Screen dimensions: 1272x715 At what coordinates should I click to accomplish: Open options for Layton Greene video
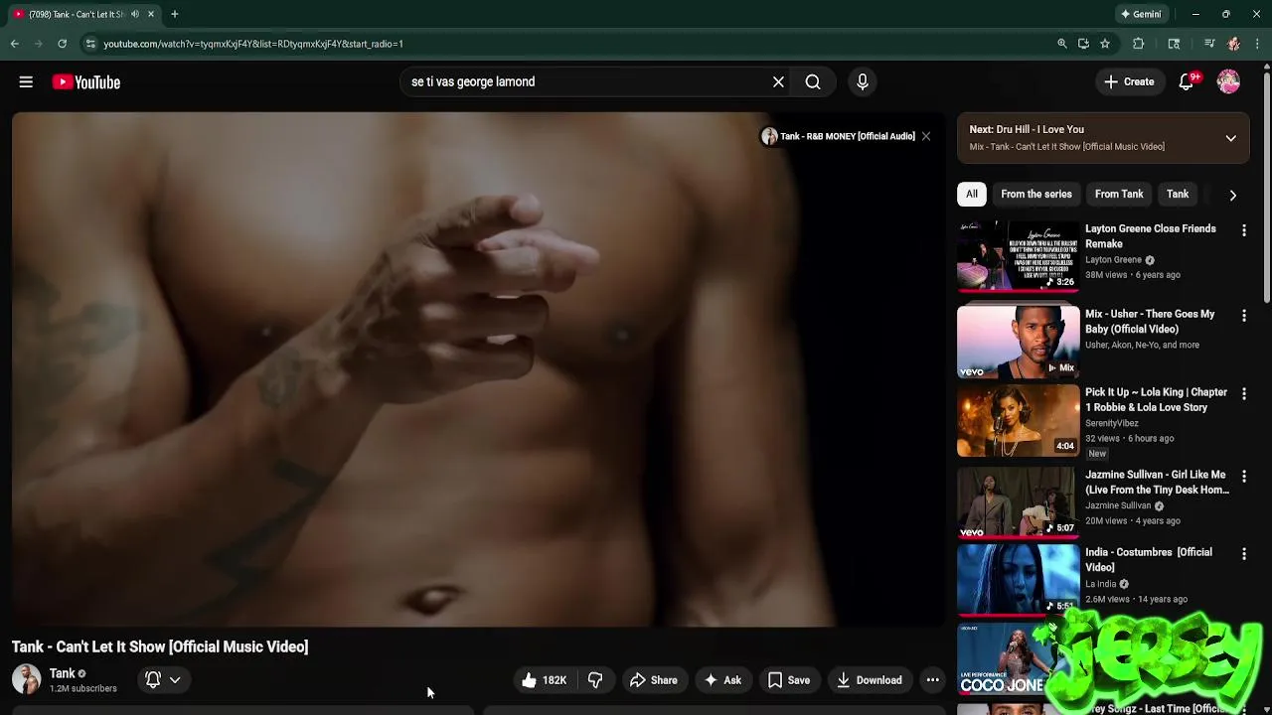(1243, 230)
